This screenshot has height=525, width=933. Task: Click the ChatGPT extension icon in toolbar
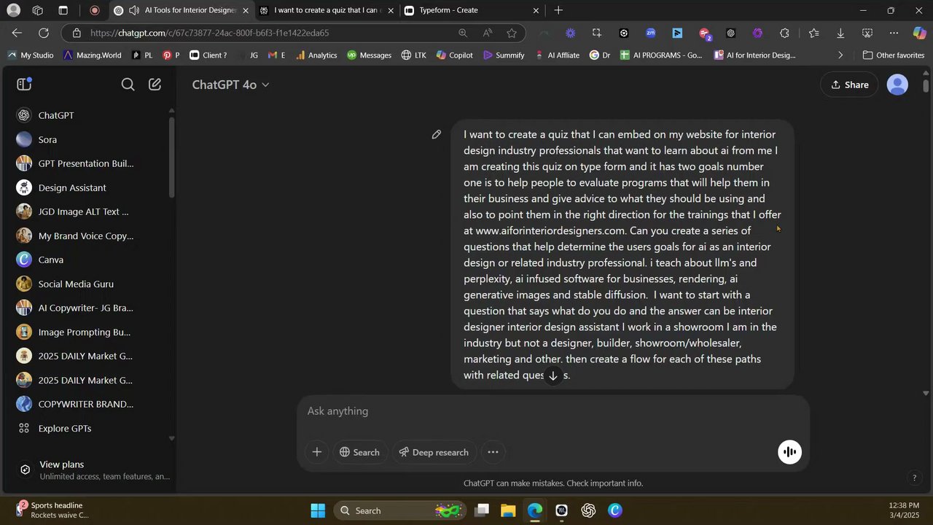[x=730, y=33]
